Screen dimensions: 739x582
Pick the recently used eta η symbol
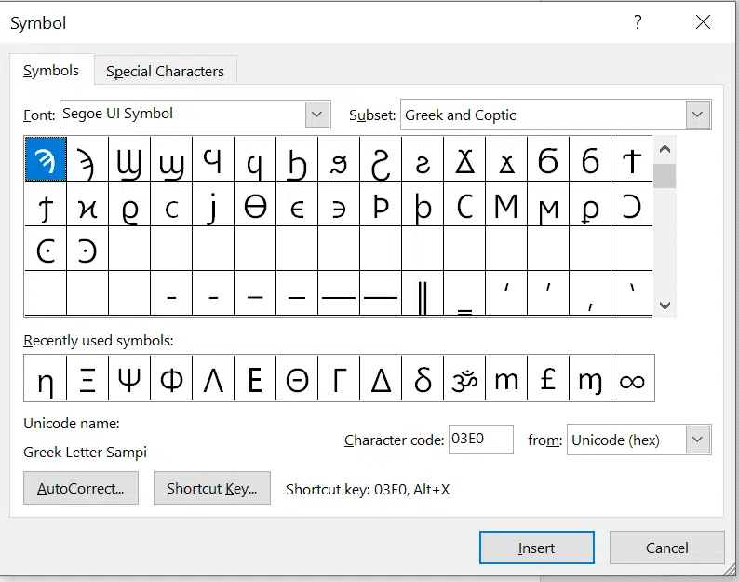(x=46, y=378)
